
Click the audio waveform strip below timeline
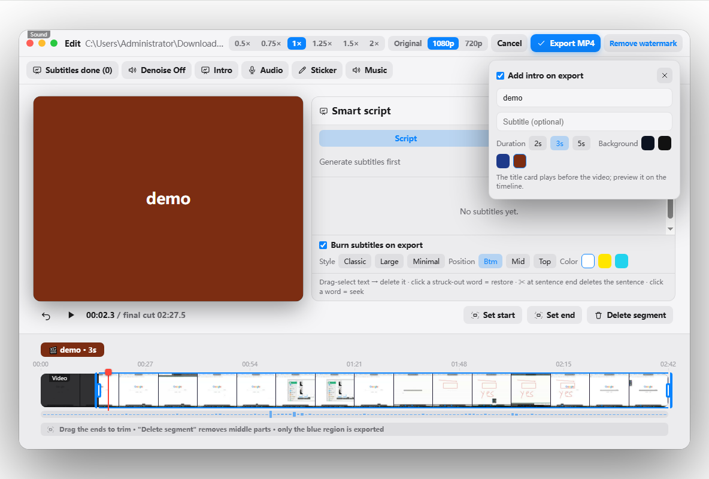click(354, 414)
